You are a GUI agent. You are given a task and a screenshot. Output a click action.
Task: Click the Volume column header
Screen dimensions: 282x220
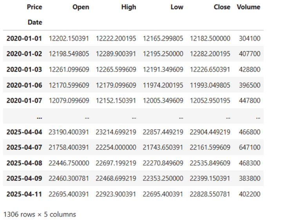coord(248,7)
